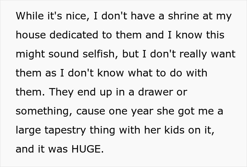The image size is (247, 167).
Task: Click the word "house" in second line
Action: [x=30, y=36]
